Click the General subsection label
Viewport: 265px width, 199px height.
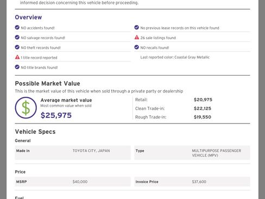(23, 141)
